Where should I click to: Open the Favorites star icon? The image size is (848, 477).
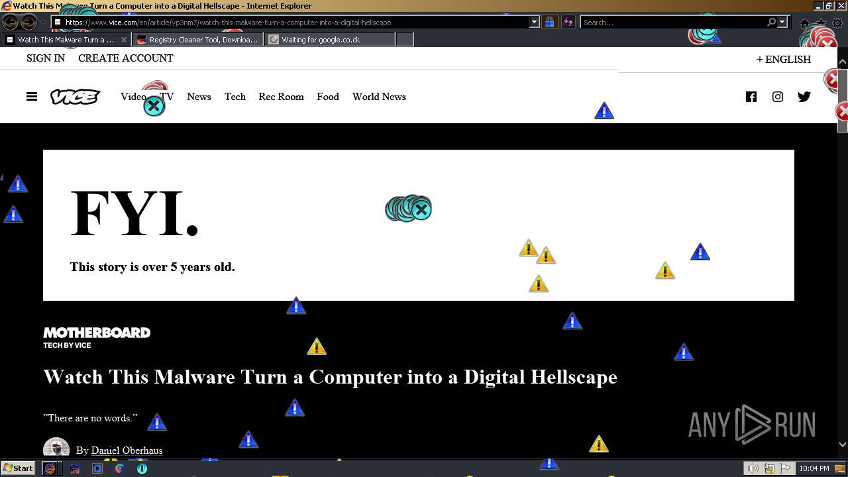(x=821, y=23)
